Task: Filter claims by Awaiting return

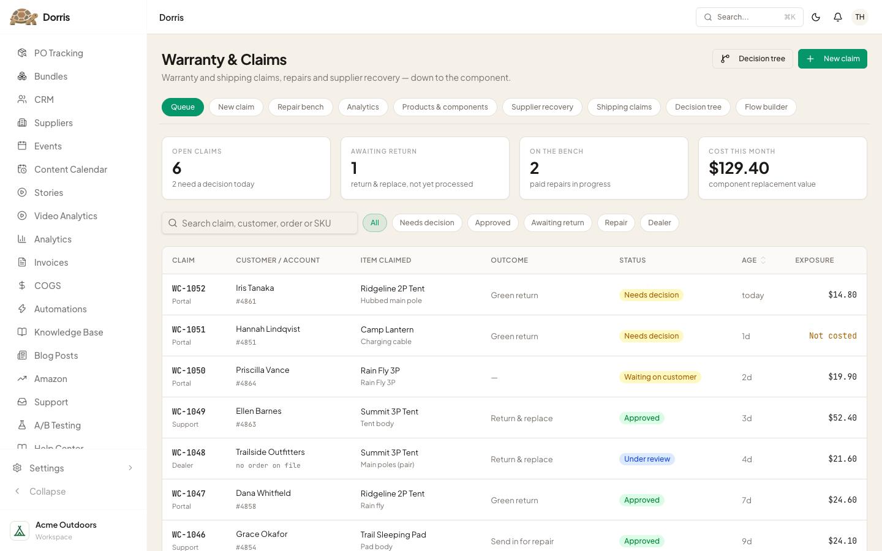Action: [x=558, y=223]
